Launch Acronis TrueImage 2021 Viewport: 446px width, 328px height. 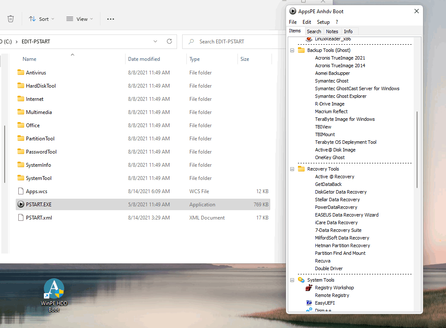tap(340, 58)
